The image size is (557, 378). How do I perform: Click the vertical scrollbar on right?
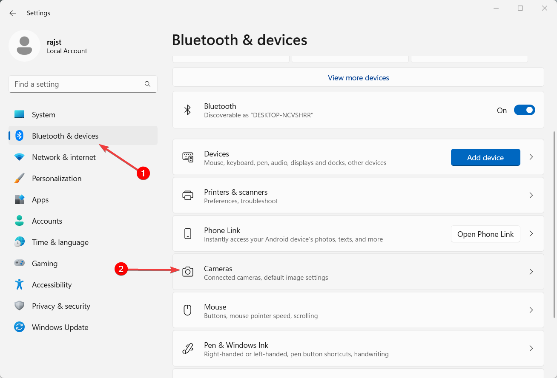(554, 225)
